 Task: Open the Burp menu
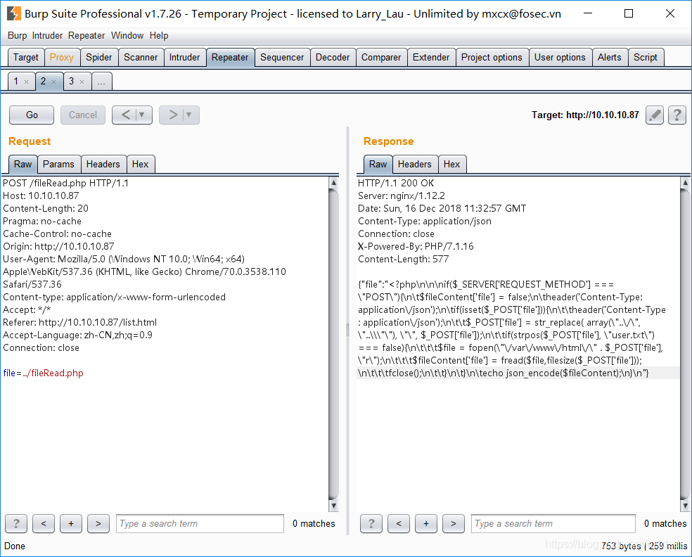coord(17,36)
